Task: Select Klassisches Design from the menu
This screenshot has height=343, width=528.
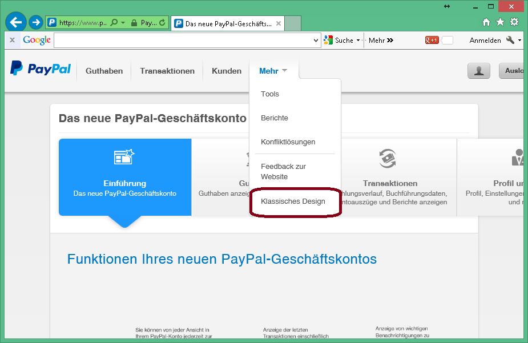Action: 293,201
